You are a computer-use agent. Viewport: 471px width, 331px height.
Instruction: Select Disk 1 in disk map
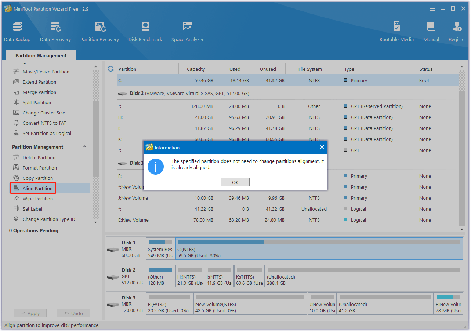coord(126,249)
